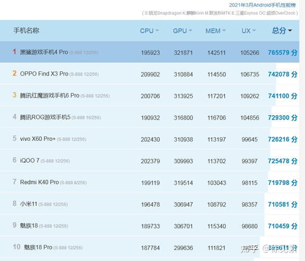The image size is (305, 261).
Task: Open the 腾讯红魔游戏手机6 Pro entry
Action: point(49,95)
